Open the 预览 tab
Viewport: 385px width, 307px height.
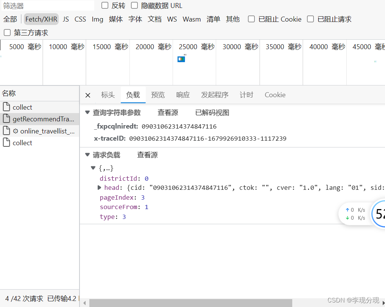coord(158,95)
